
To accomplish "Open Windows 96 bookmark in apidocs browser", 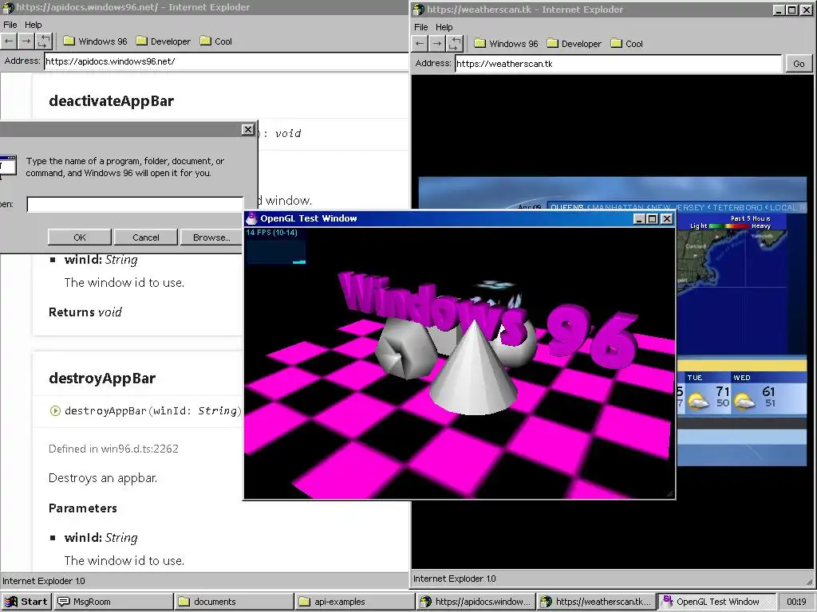I will (96, 41).
